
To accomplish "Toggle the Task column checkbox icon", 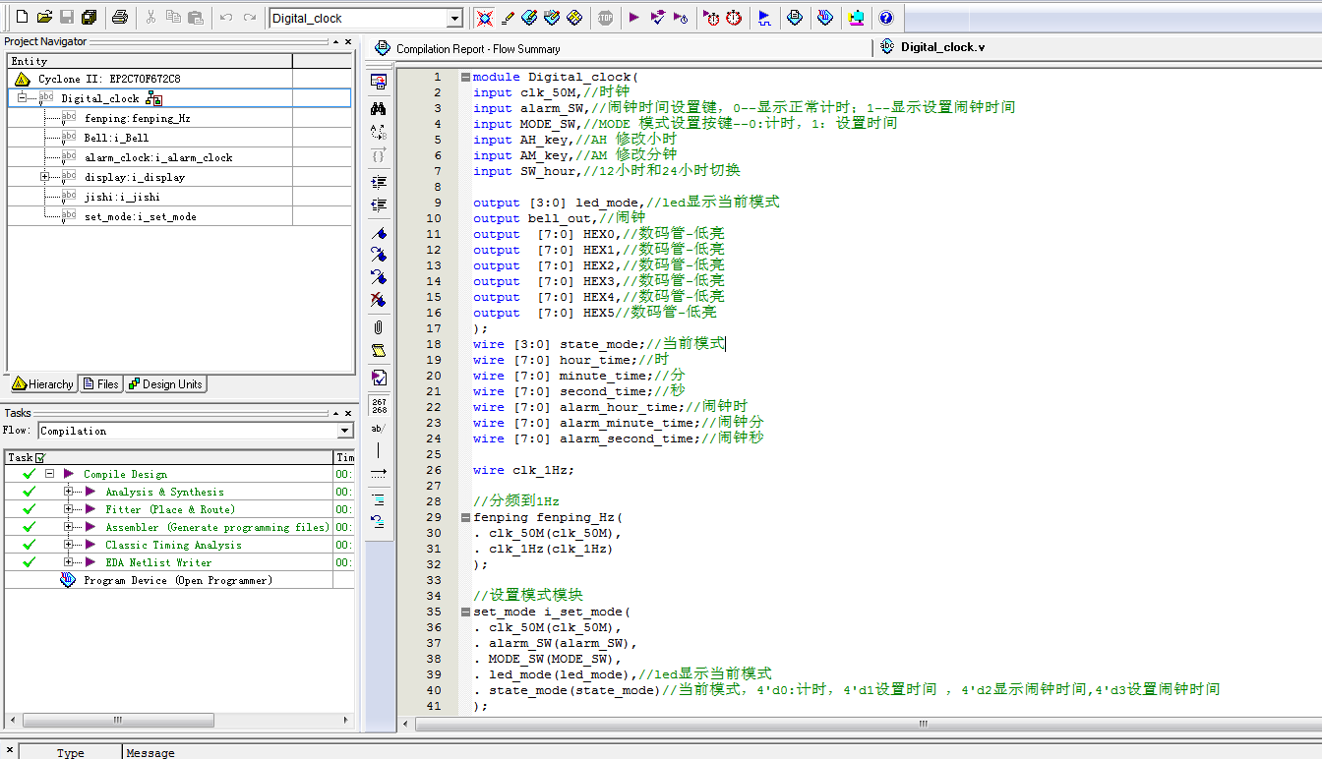I will pos(40,457).
